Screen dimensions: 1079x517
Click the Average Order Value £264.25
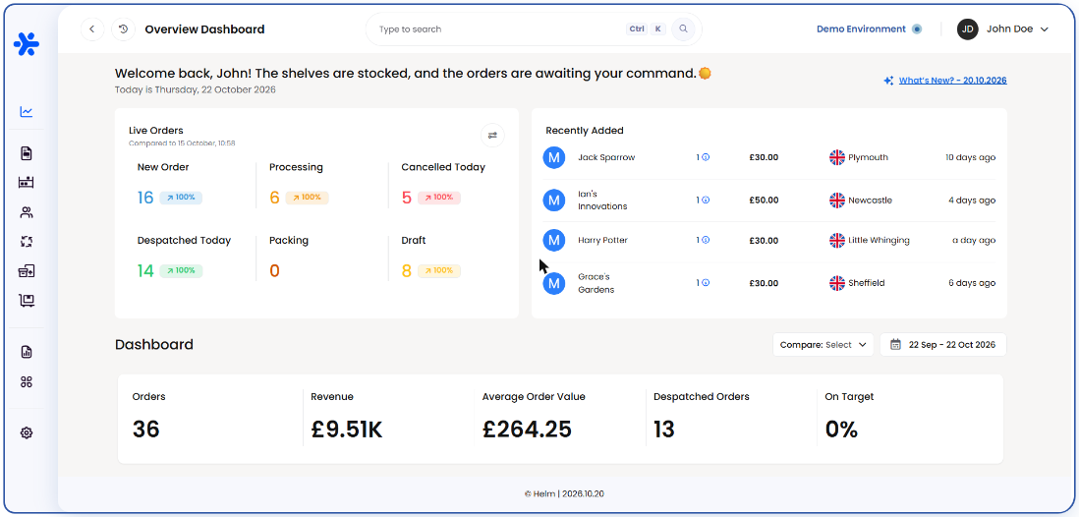click(x=527, y=430)
